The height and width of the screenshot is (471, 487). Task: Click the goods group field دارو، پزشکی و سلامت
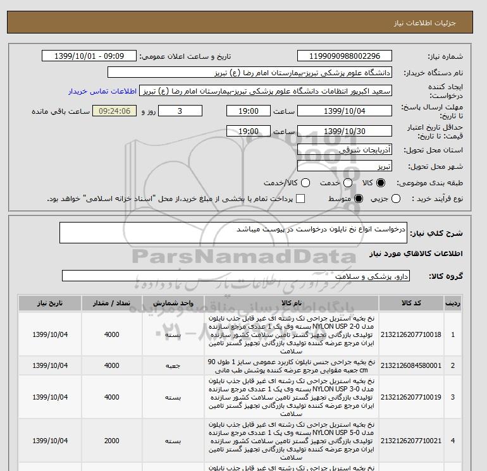pos(236,276)
